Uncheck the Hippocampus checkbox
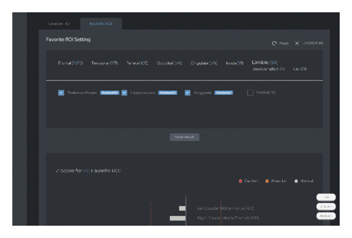Image resolution: width=352 pixels, height=238 pixels. 124,93
